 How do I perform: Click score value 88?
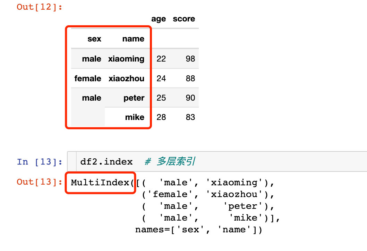190,78
